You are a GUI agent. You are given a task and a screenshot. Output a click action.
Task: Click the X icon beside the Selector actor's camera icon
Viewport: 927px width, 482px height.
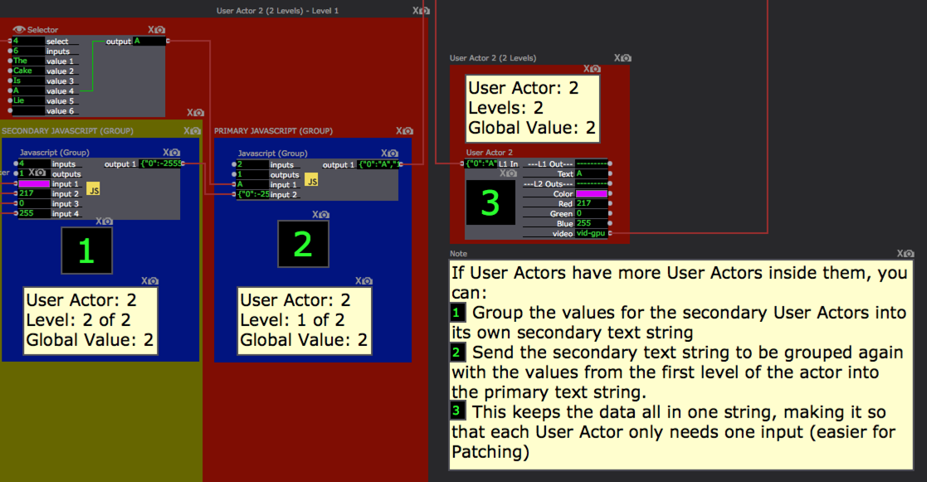click(150, 29)
